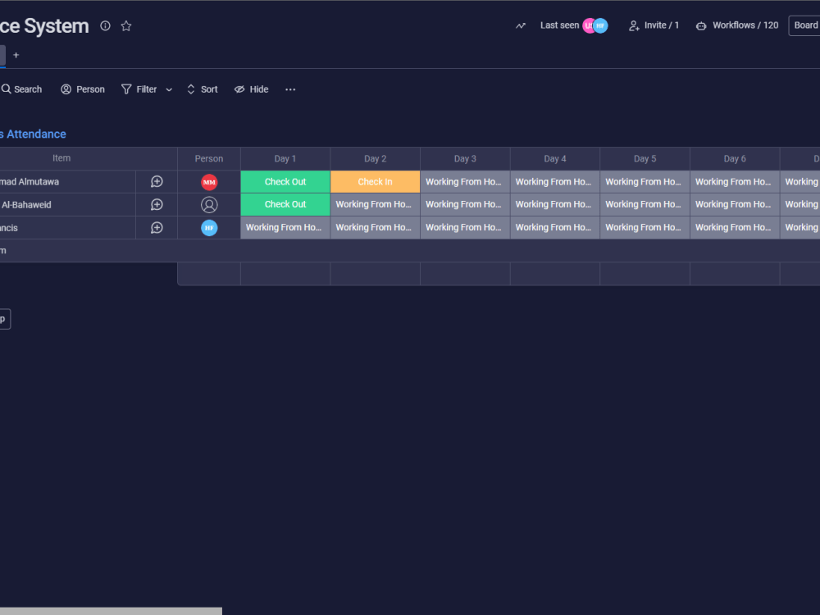Open the empty Person selector for Al-Bahaweid
Image resolution: width=820 pixels, height=615 pixels.
[209, 204]
